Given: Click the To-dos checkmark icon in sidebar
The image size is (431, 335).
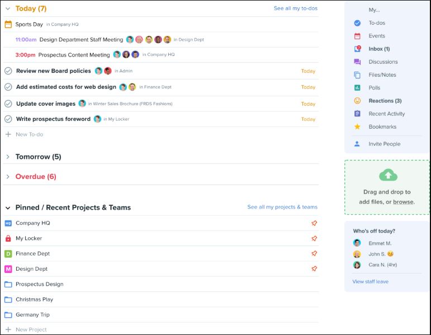Looking at the screenshot, I should coord(357,23).
